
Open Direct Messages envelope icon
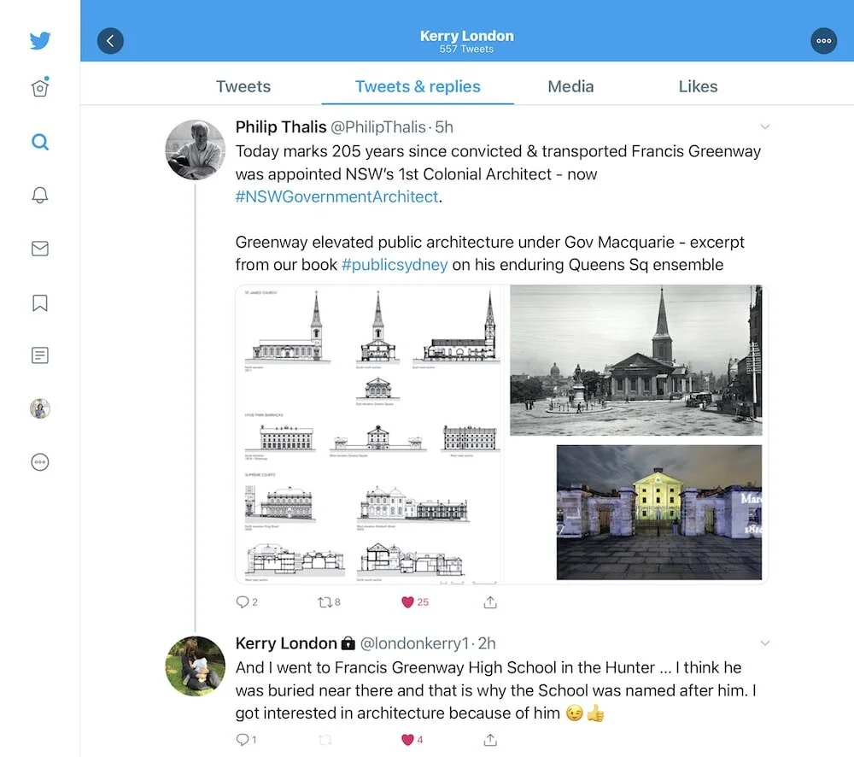click(x=39, y=249)
